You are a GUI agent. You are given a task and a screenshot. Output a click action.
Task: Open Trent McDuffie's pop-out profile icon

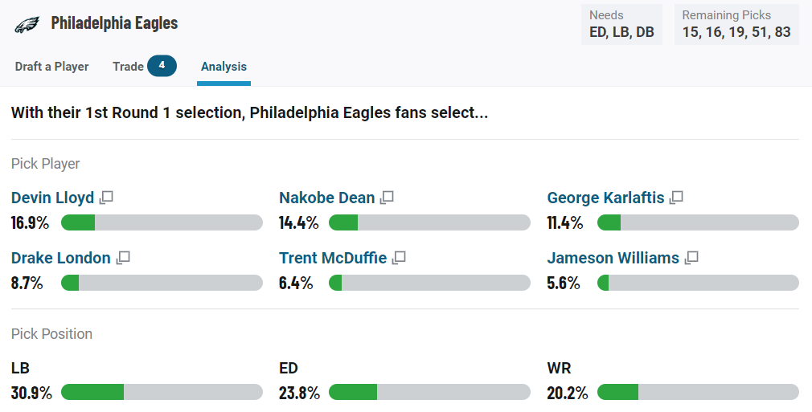399,258
